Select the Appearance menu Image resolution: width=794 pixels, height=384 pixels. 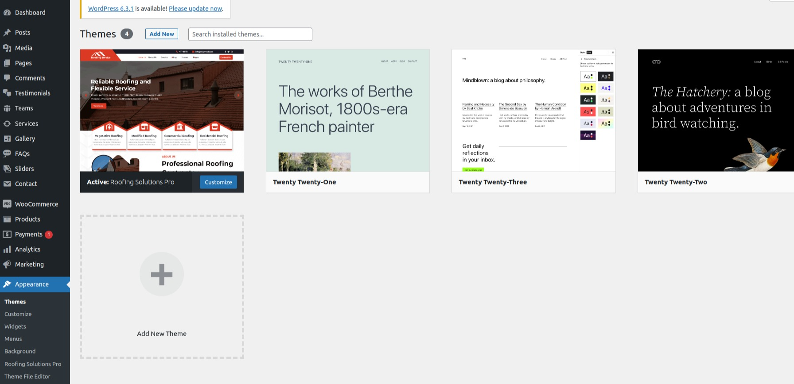(35, 284)
